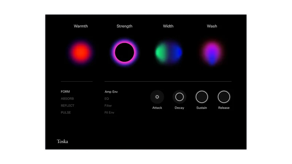The height and width of the screenshot is (164, 292).
Task: Click the Decay label text
Action: coord(179,108)
